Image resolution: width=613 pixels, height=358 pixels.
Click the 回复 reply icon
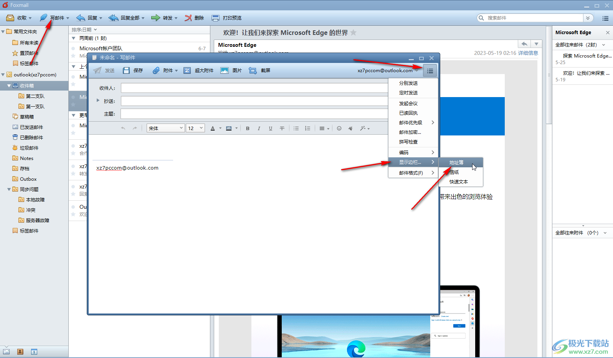81,18
